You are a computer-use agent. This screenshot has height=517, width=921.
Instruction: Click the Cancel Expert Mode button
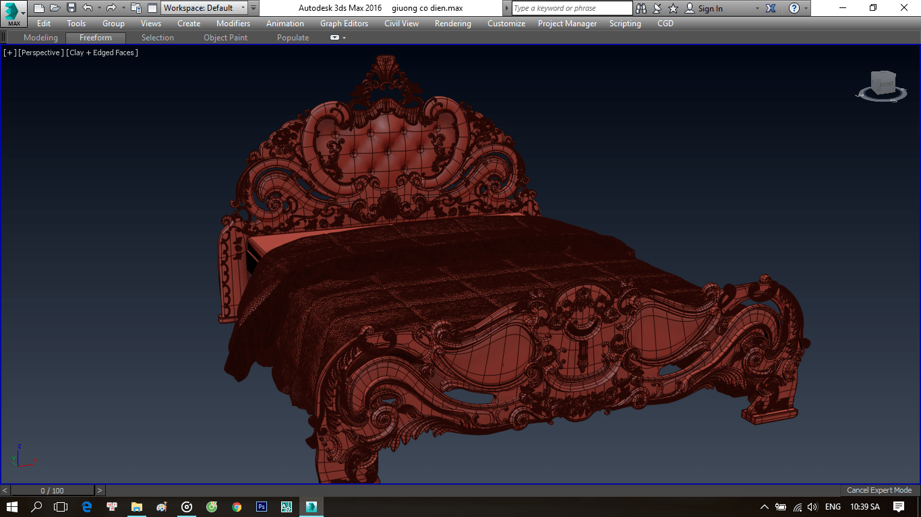879,490
